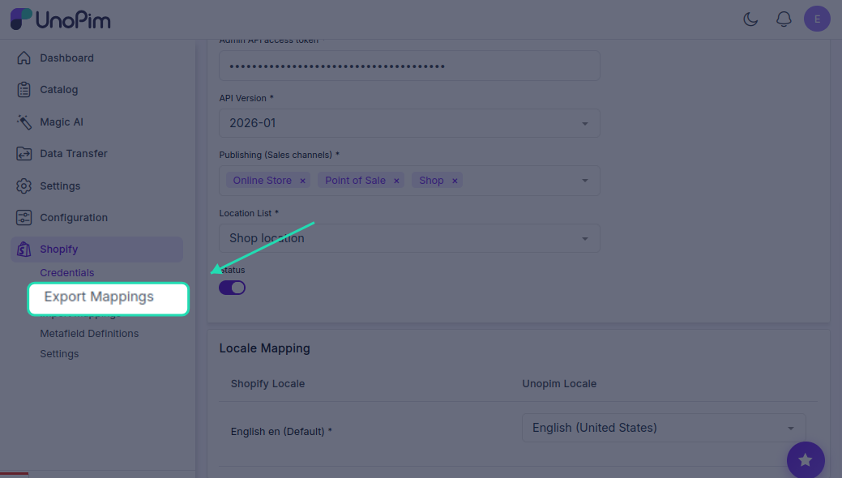Click the Admin API access token field
The width and height of the screenshot is (842, 478).
click(409, 66)
